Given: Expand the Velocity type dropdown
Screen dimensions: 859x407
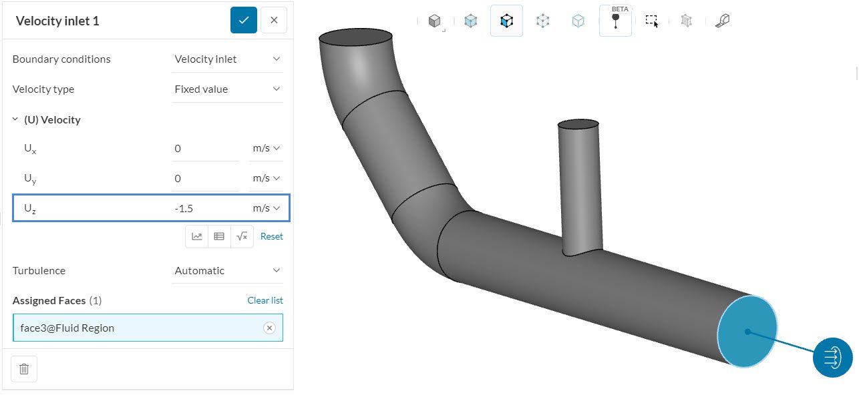Looking at the screenshot, I should [x=227, y=89].
